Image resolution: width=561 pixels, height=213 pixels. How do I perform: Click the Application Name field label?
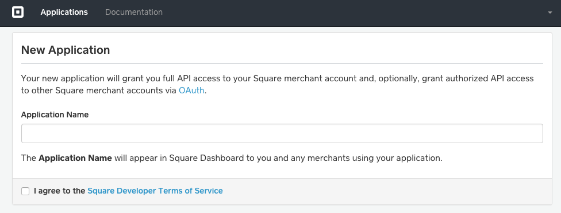click(55, 115)
